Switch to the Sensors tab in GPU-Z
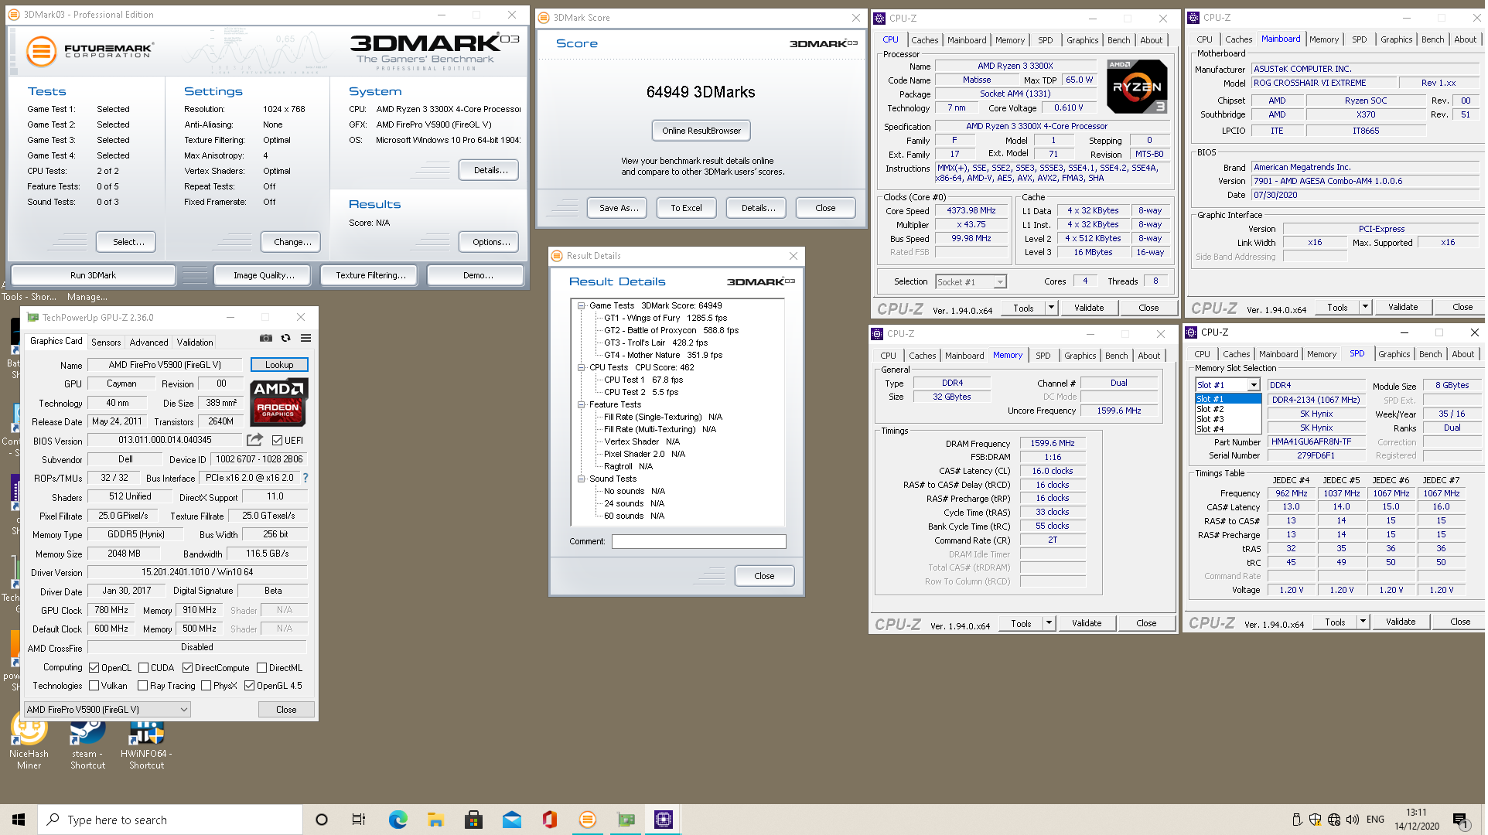Screen dimensions: 1488x835 (x=106, y=343)
